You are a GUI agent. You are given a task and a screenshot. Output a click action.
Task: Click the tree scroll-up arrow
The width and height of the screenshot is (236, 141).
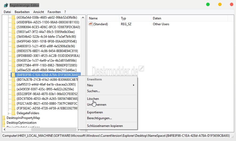(x=83, y=18)
